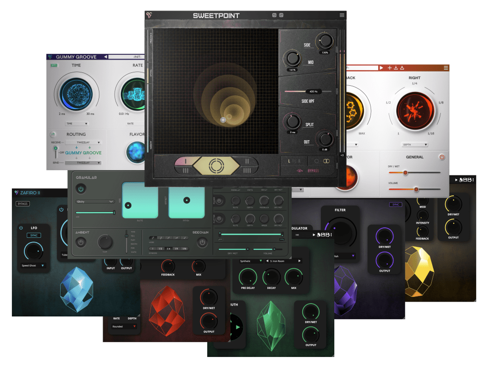Open the TIME dropdown in Gummy Groove
The width and height of the screenshot is (489, 366).
pyautogui.click(x=76, y=123)
